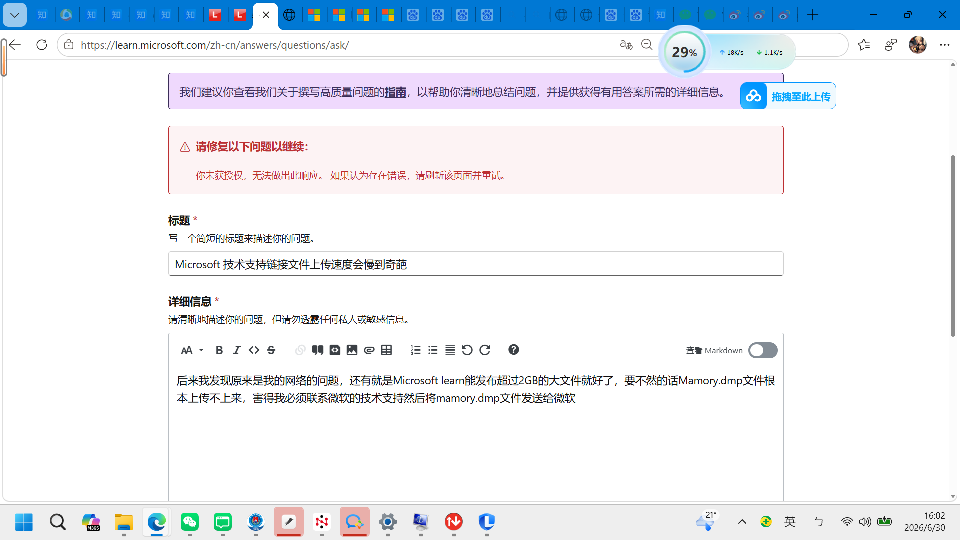This screenshot has height=540, width=960.
Task: Click into the 详细信息 editor body text
Action: (476, 389)
